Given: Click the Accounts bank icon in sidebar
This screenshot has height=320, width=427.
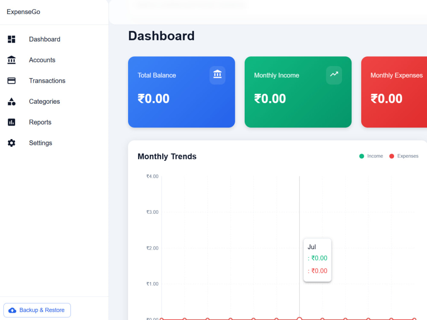Looking at the screenshot, I should [12, 60].
